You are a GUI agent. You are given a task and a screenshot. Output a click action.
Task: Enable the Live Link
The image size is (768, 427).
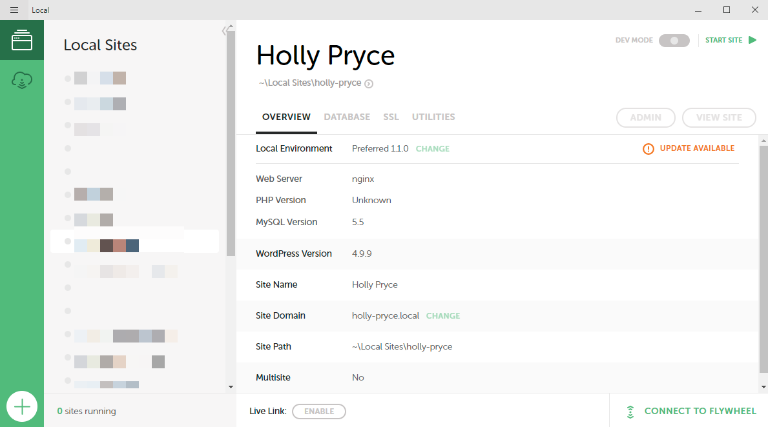click(x=318, y=412)
